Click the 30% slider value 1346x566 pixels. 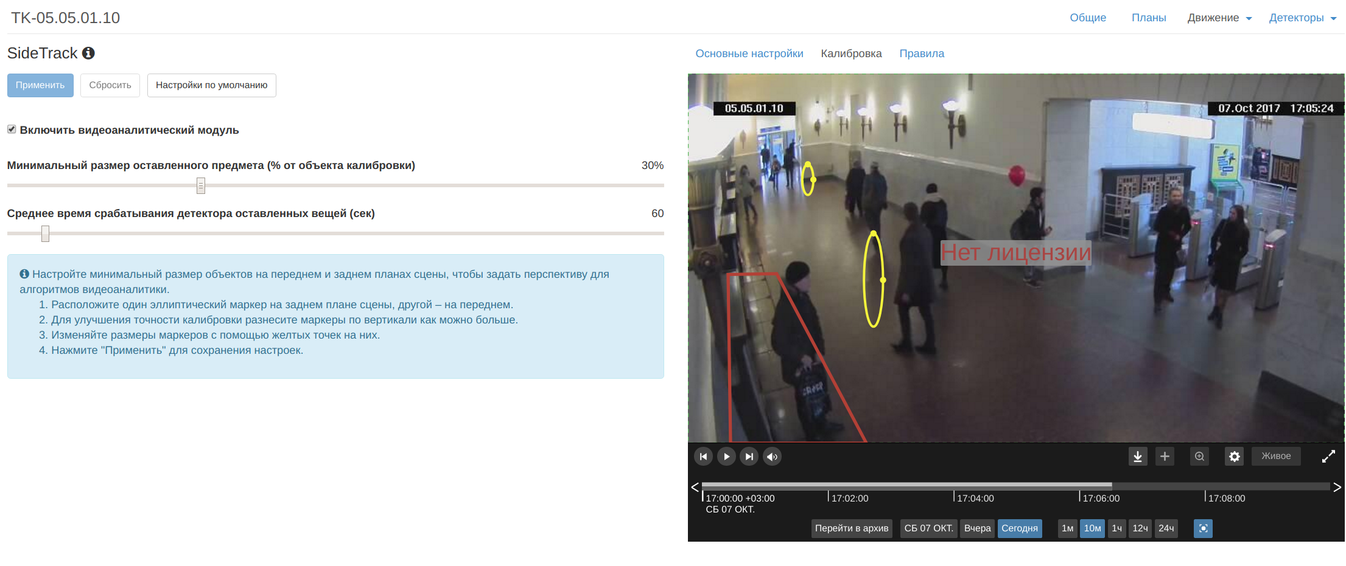(653, 165)
